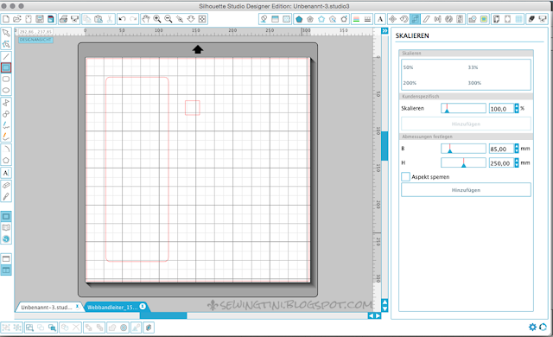553x337 pixels.
Task: Open the highlighted scale panel icon
Action: [x=415, y=19]
